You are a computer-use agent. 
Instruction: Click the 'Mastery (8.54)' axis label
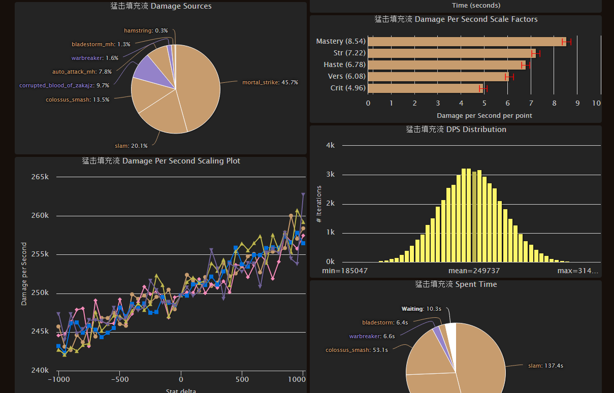(x=341, y=41)
